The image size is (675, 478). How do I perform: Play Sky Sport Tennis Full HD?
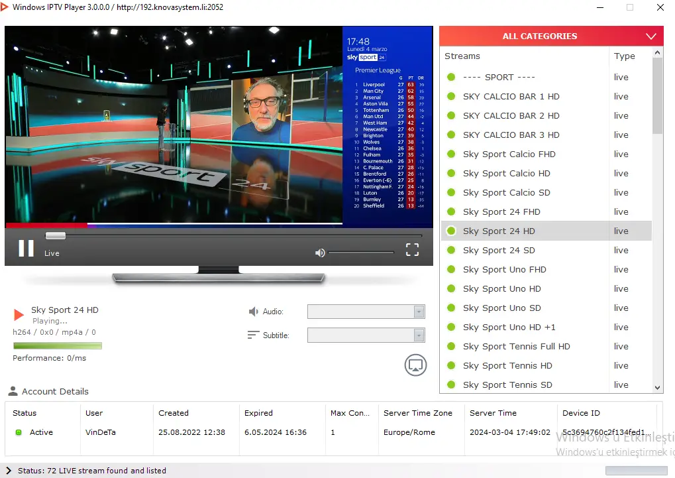click(546, 347)
